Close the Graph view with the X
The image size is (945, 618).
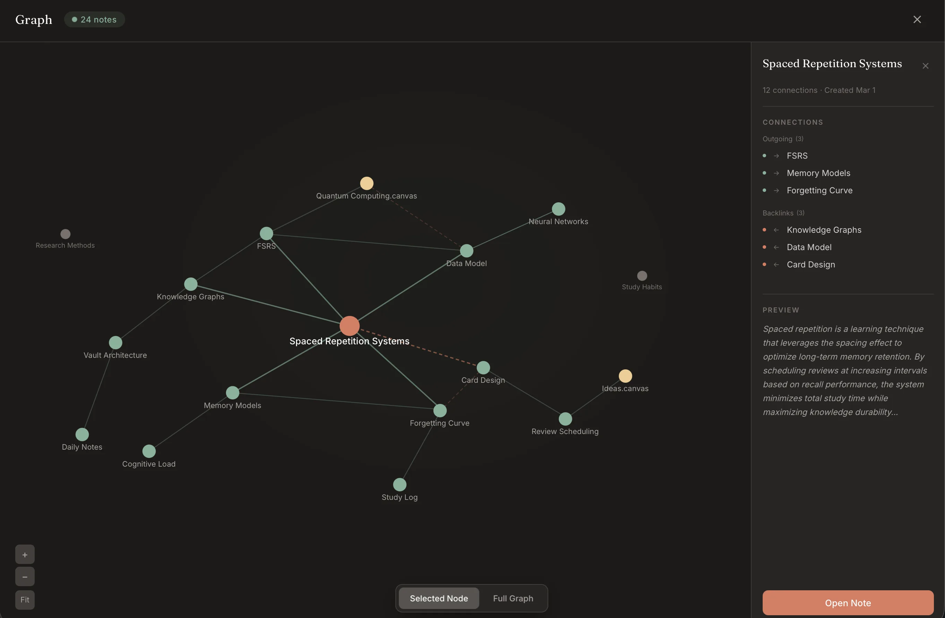[x=917, y=19]
